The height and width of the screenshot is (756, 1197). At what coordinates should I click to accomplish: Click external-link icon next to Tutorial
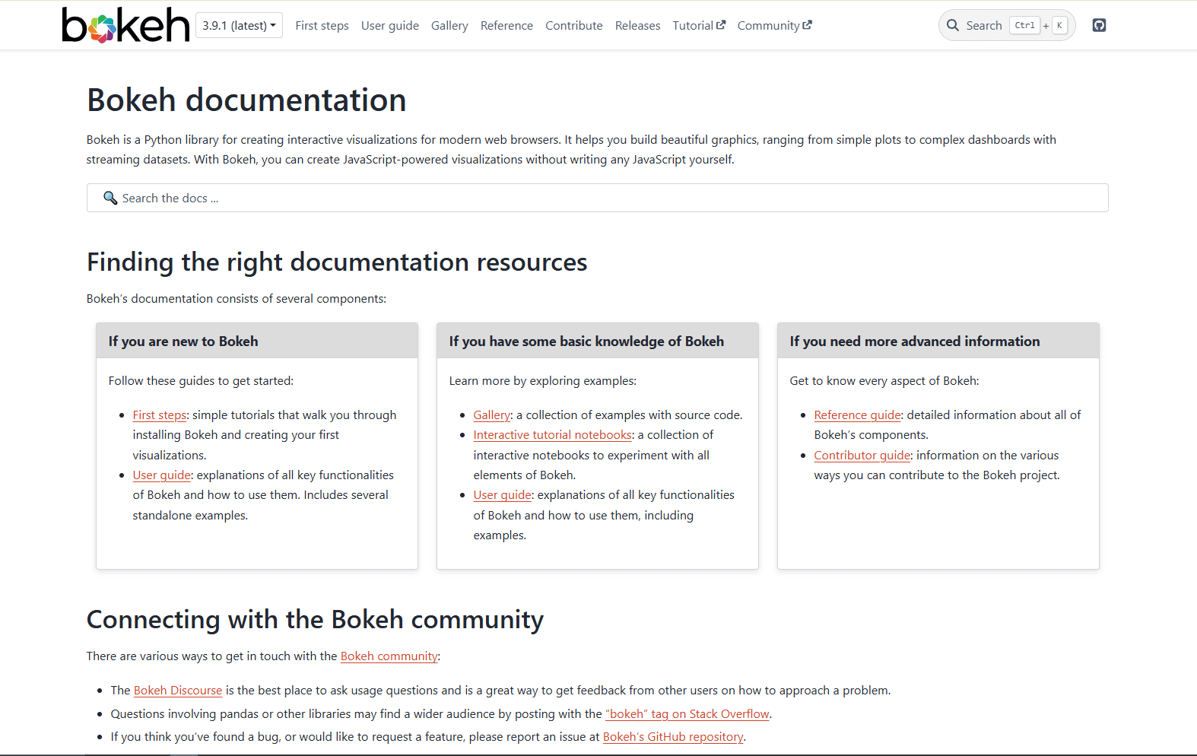point(721,25)
